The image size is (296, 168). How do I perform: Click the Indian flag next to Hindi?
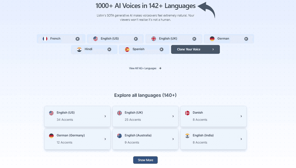pyautogui.click(x=79, y=49)
